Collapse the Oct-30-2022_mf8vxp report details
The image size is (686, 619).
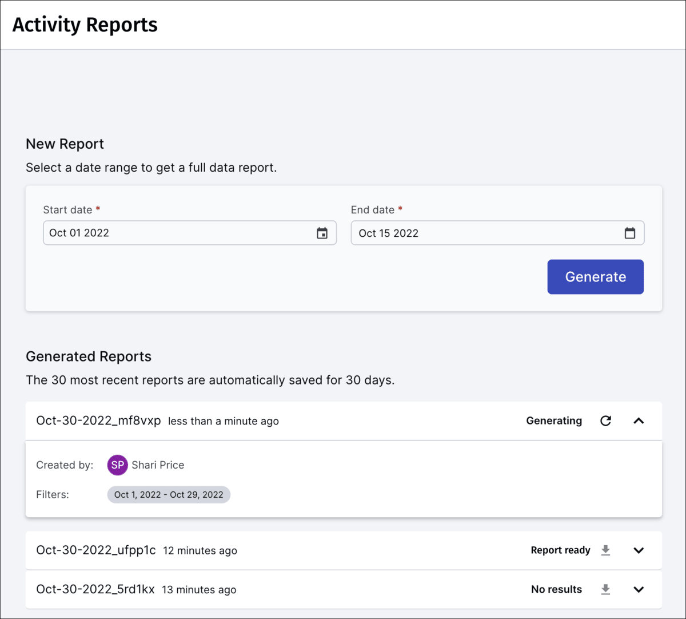(639, 421)
